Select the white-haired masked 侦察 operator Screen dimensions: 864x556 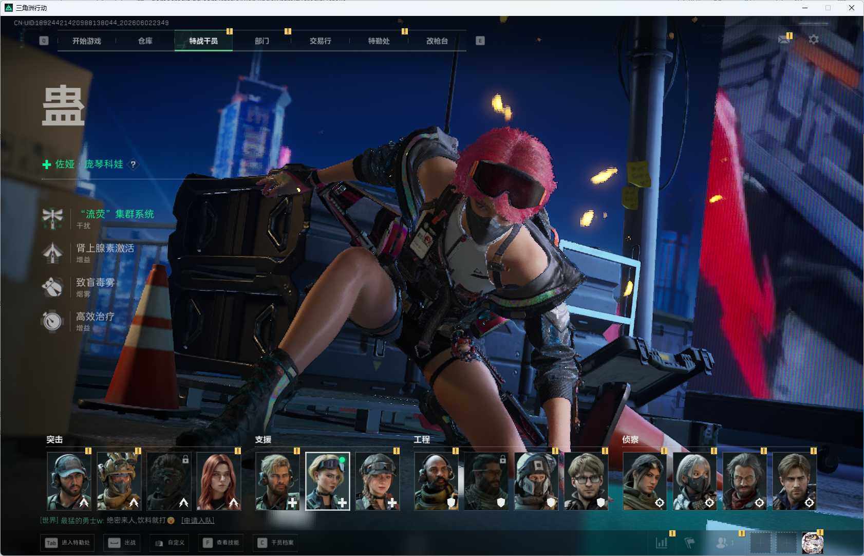695,481
